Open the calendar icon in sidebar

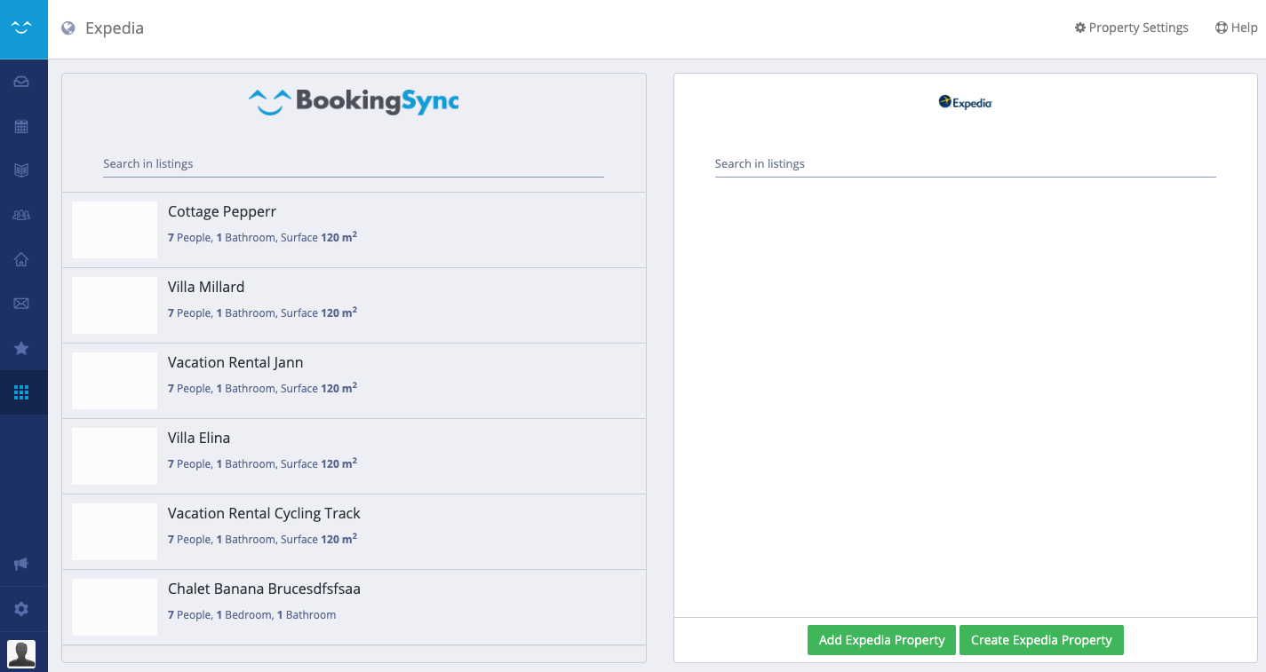click(x=21, y=126)
